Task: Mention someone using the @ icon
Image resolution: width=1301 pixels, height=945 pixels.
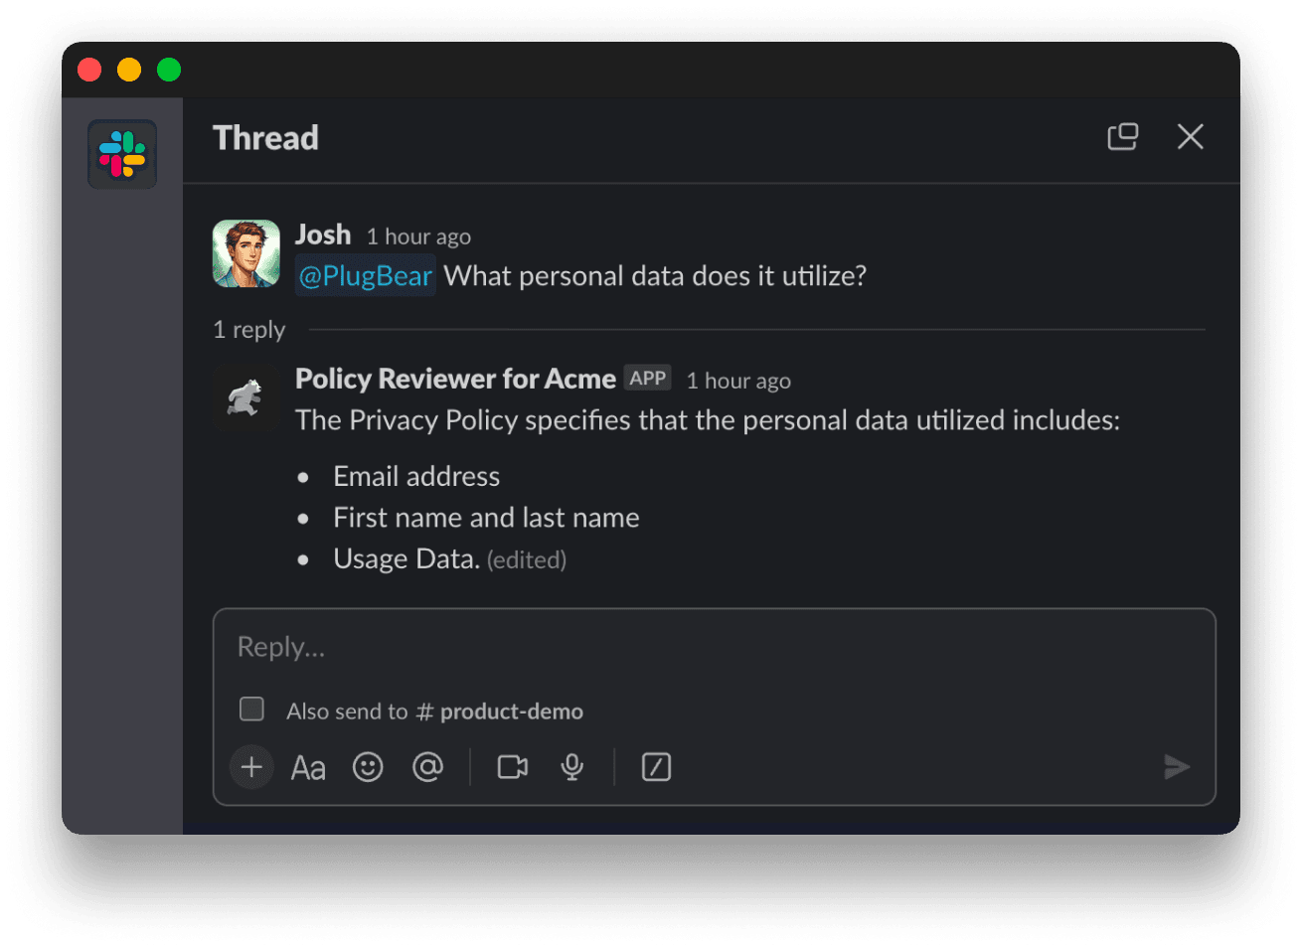Action: 427,766
